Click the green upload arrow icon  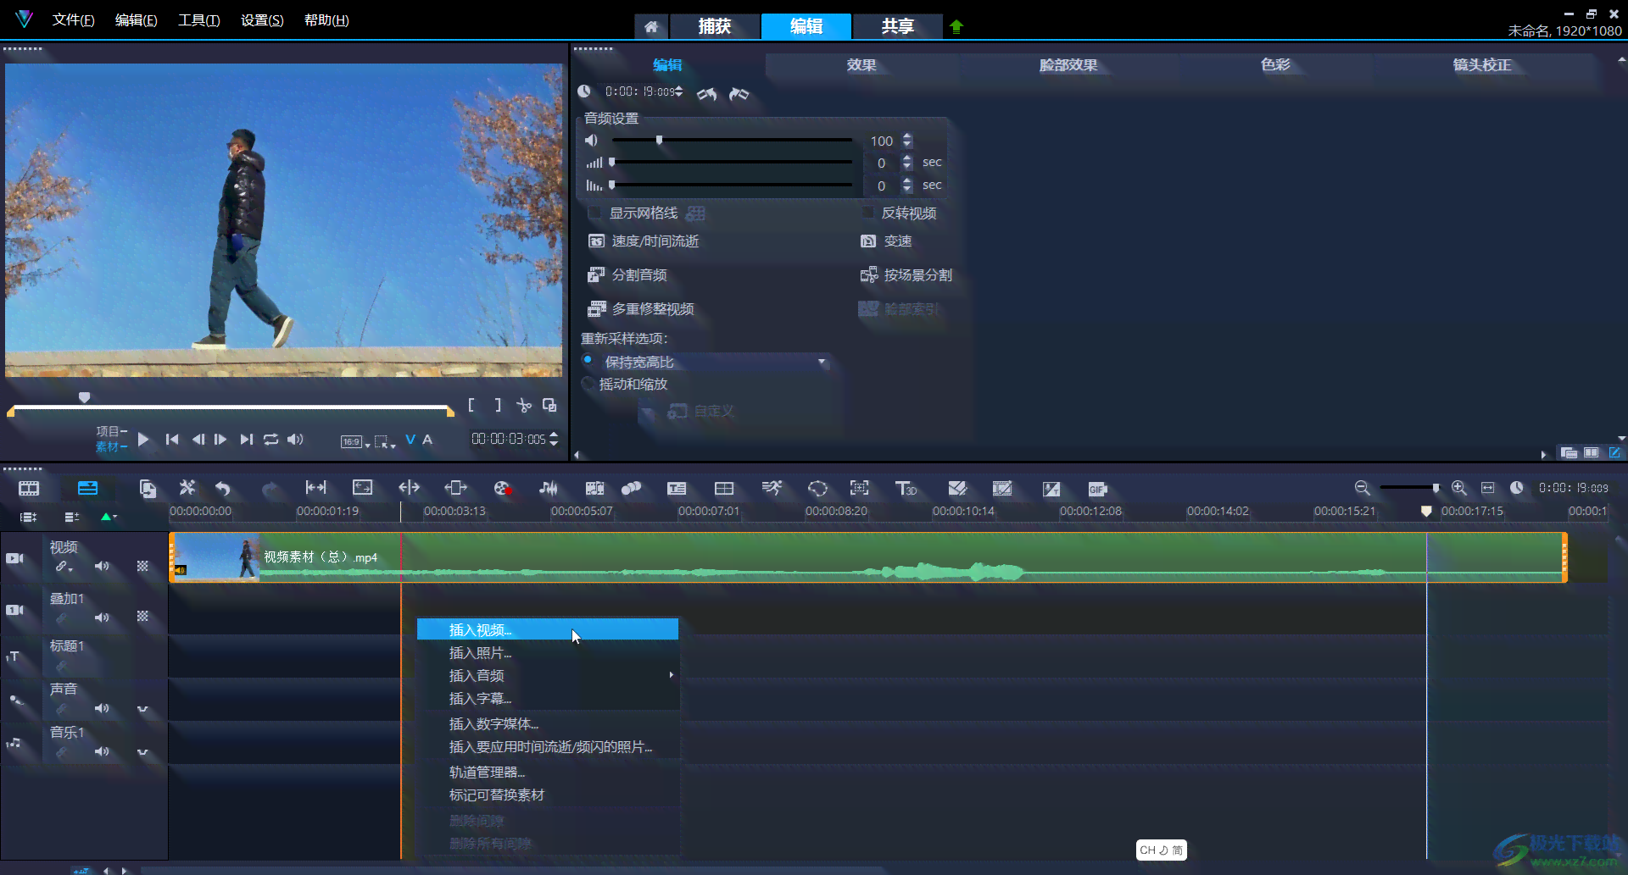point(956,26)
